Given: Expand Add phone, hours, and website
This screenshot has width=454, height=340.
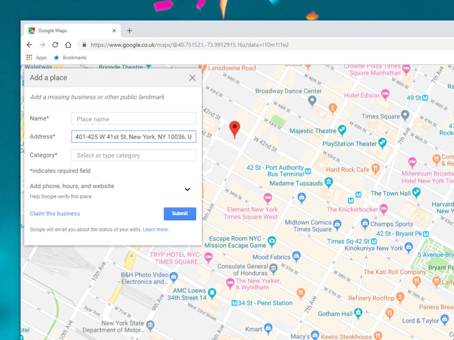Looking at the screenshot, I should 187,189.
